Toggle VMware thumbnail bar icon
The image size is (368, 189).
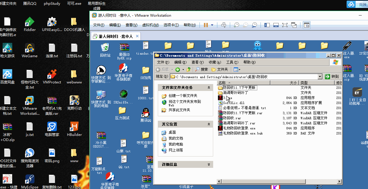pos(276,25)
